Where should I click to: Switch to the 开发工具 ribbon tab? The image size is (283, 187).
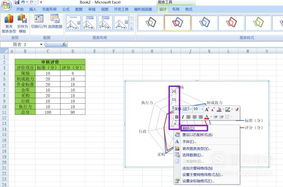121,9
